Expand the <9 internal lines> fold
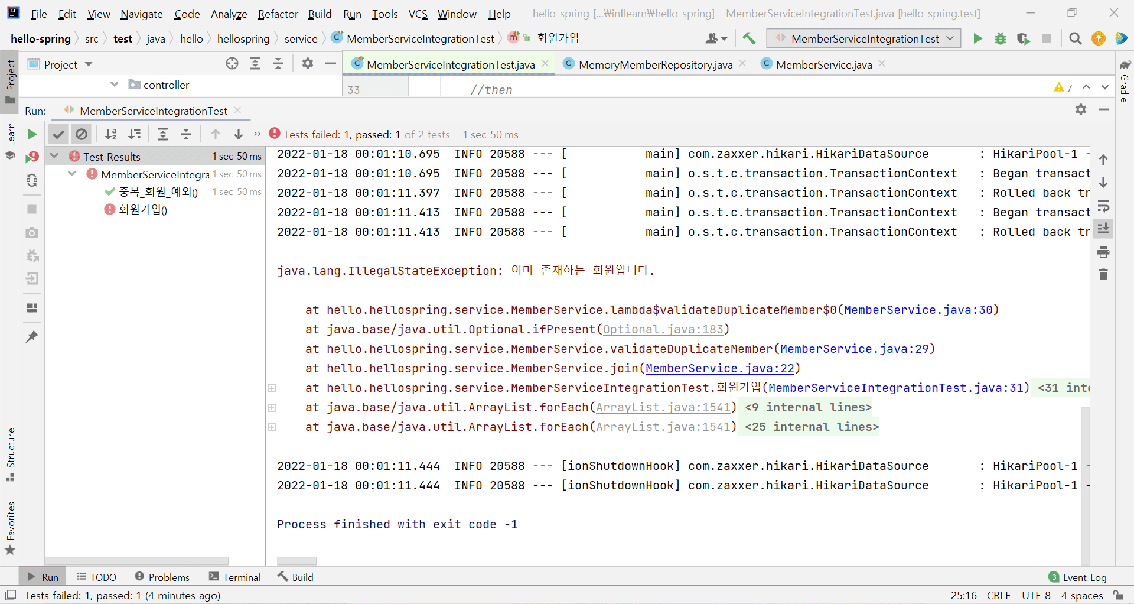The height and width of the screenshot is (604, 1134). coord(272,408)
